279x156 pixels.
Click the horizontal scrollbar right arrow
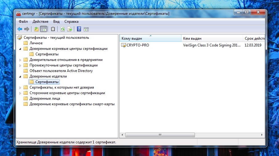[263, 135]
